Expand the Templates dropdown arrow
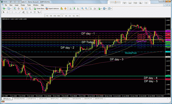172x104 pixels. [x=111, y=9]
